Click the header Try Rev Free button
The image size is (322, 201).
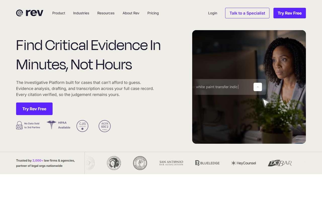click(290, 13)
